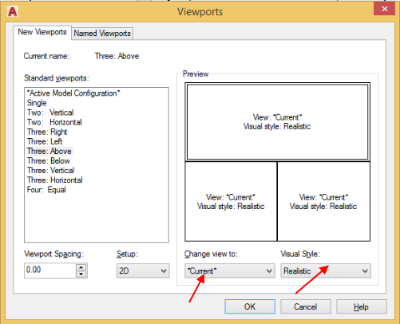Viewport: 400px width, 324px height.
Task: Select the New Viewports tab
Action: (x=42, y=32)
